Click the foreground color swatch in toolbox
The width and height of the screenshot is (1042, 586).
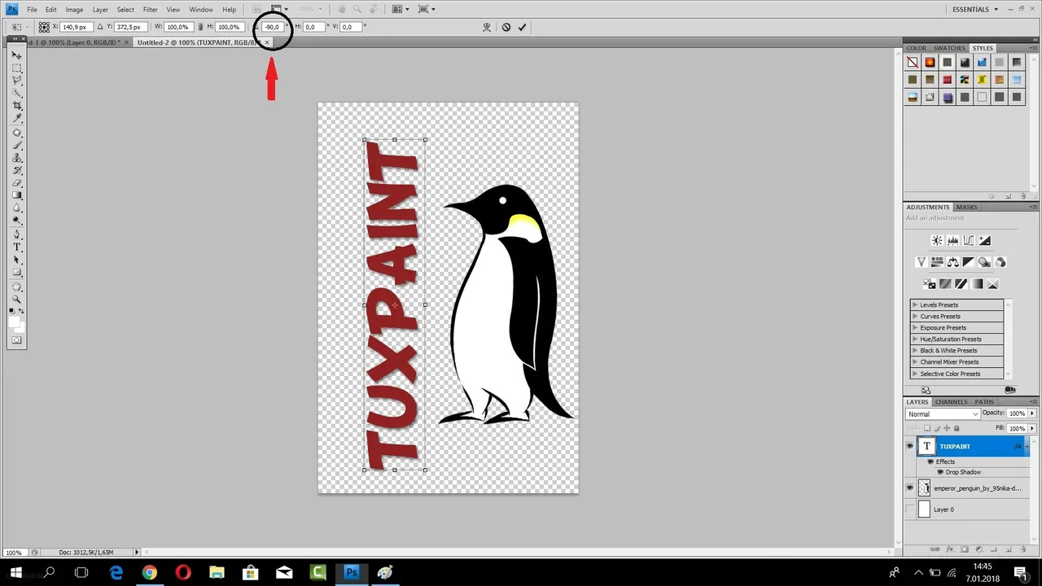coord(14,321)
